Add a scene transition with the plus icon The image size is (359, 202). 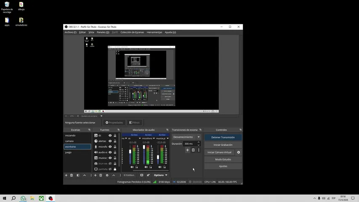coord(188,150)
